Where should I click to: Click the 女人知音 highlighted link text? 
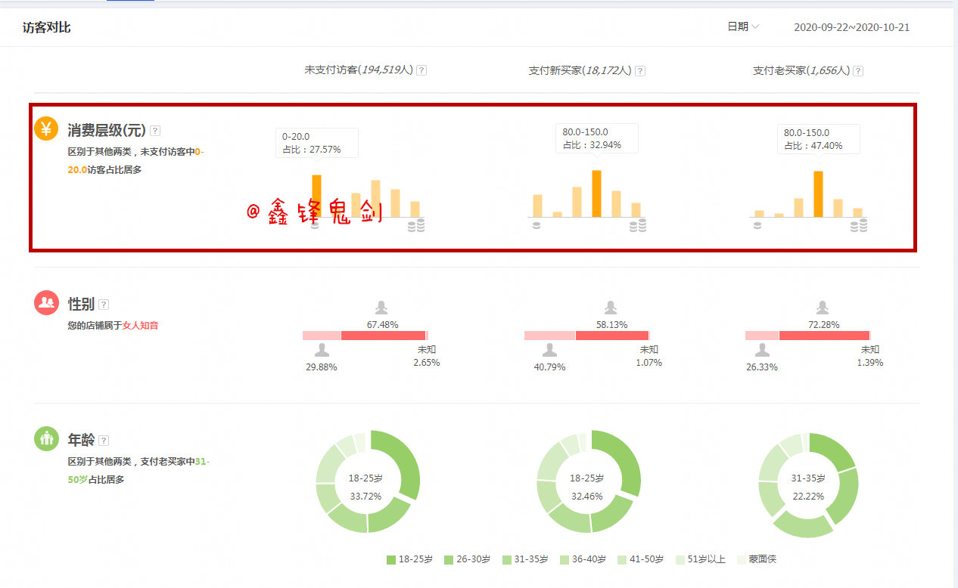(141, 326)
